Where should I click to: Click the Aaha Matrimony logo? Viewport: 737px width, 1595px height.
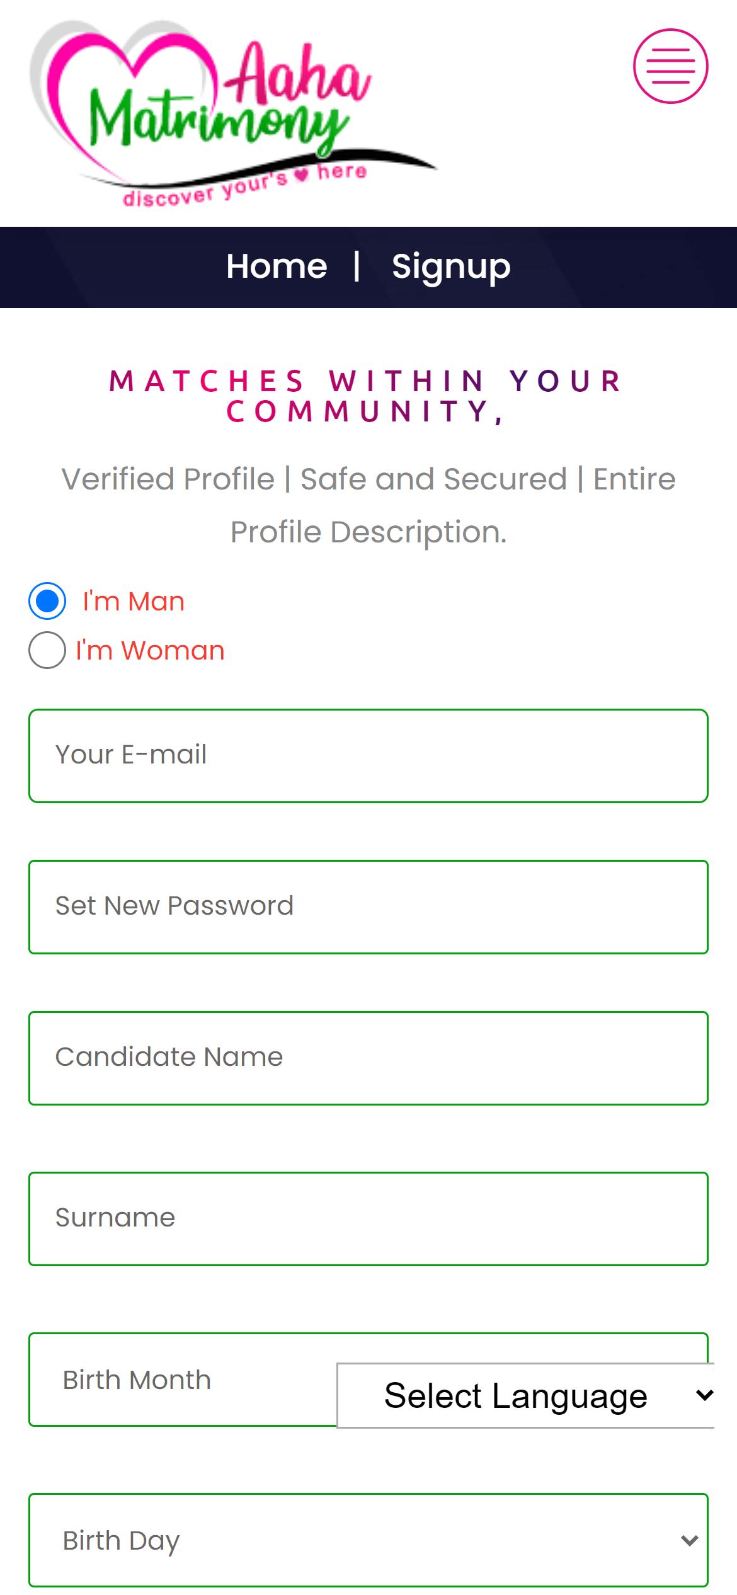pyautogui.click(x=233, y=113)
